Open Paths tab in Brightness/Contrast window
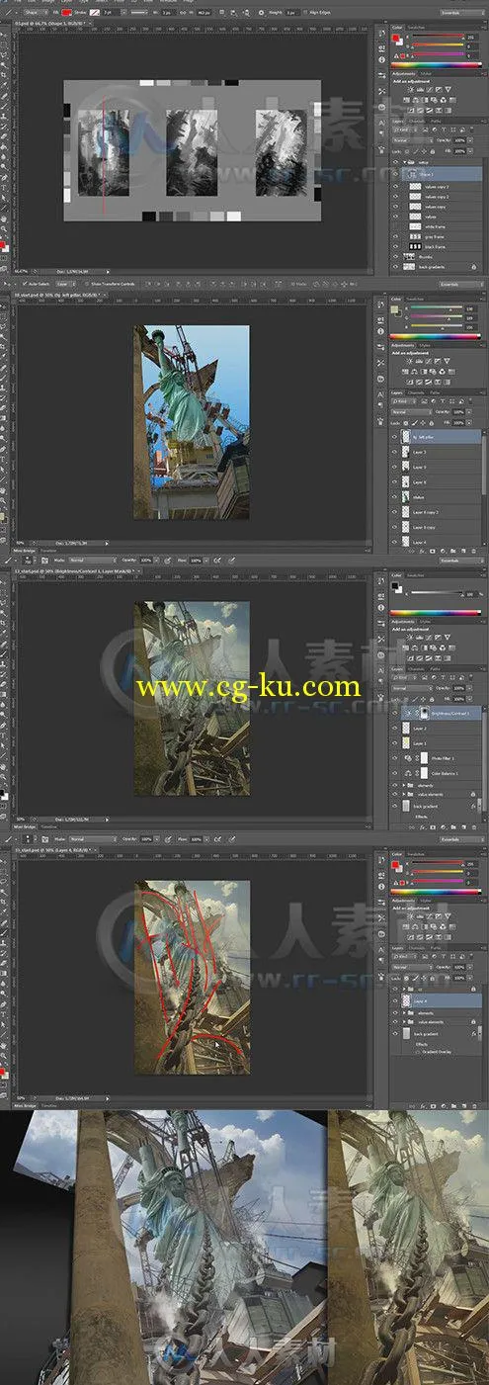This screenshot has width=489, height=1385. [x=436, y=669]
